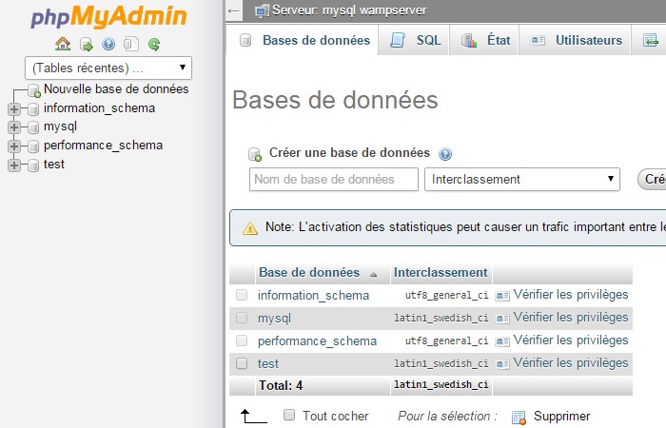Open the documentation help icon in sidebar
Image resolution: width=666 pixels, height=428 pixels.
(x=108, y=44)
